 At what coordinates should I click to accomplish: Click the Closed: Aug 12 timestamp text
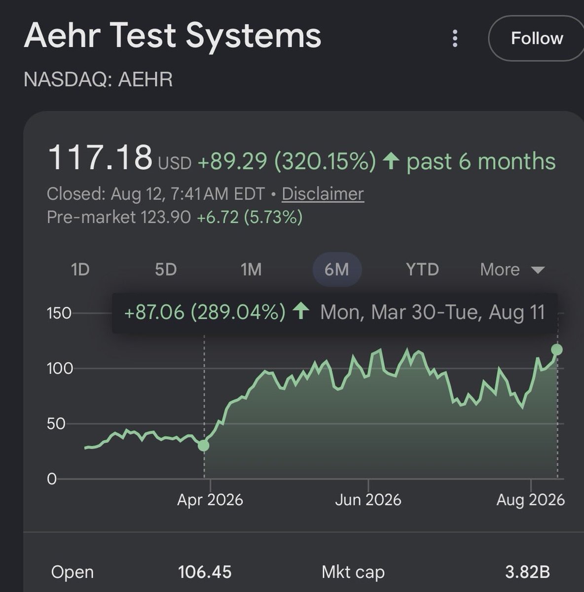tap(156, 194)
